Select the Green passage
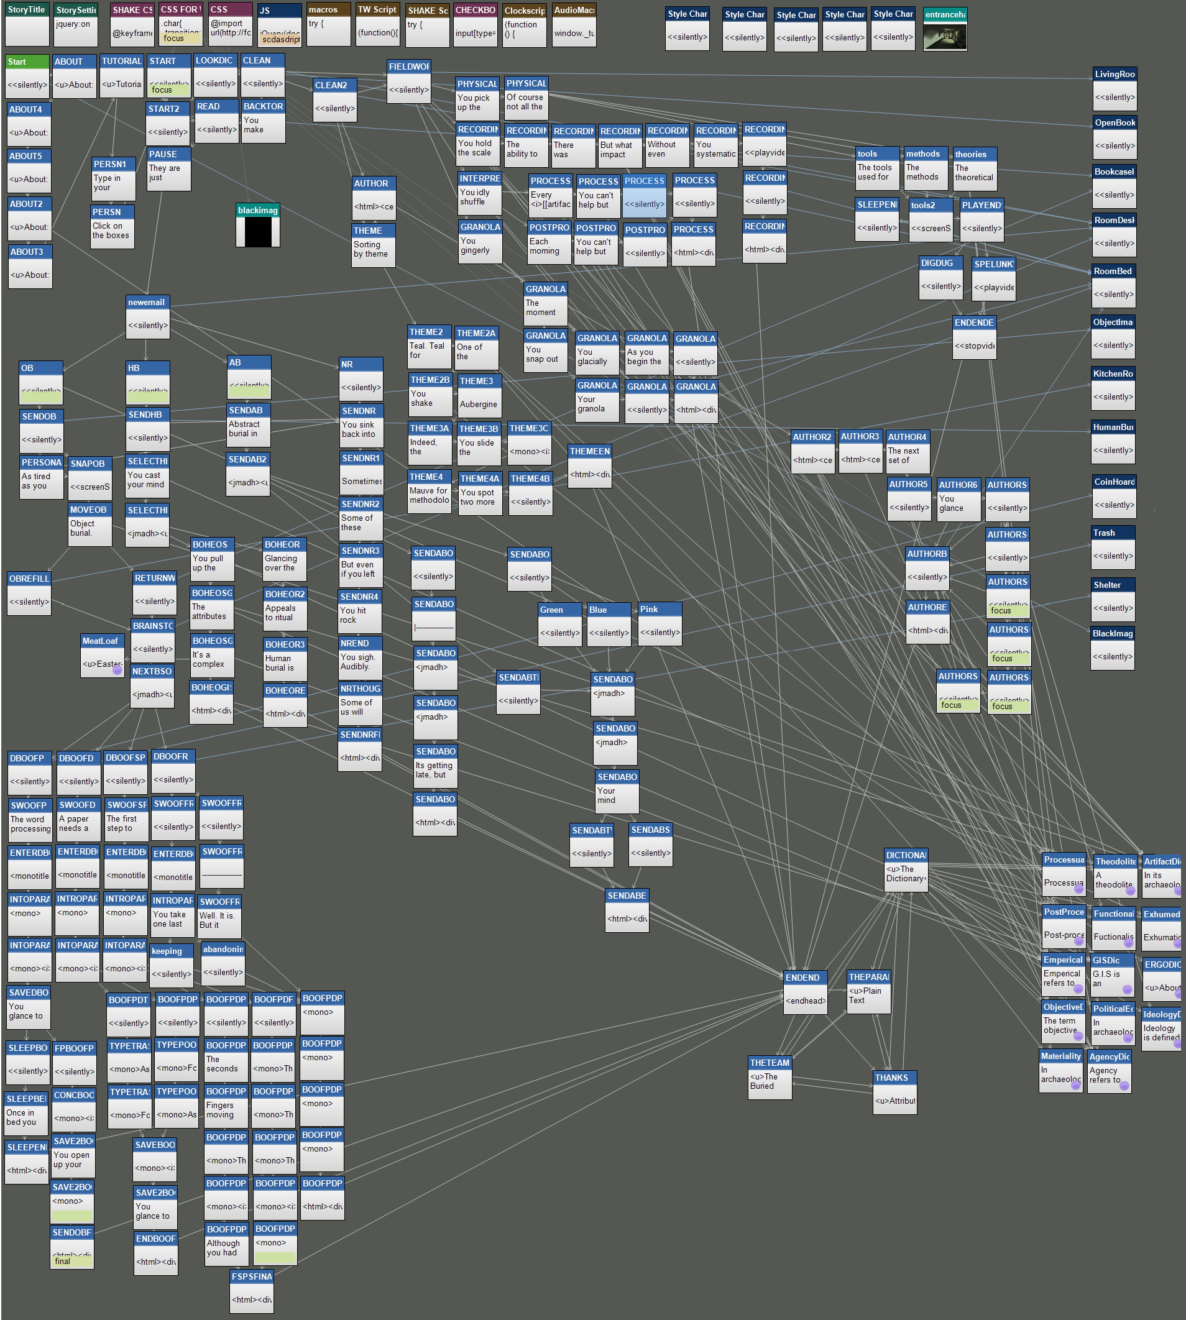 [561, 625]
